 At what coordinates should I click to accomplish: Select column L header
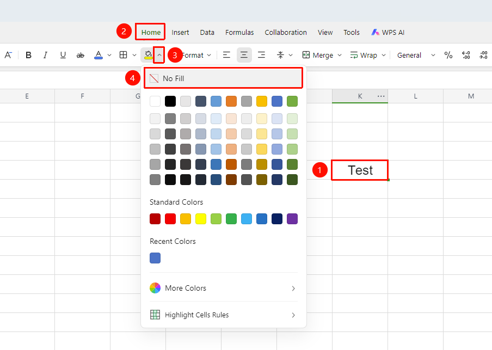point(415,96)
